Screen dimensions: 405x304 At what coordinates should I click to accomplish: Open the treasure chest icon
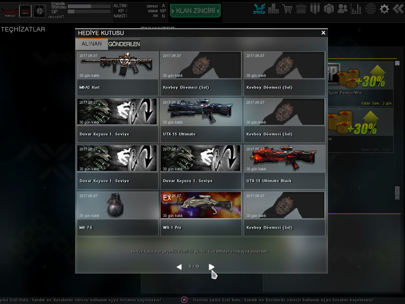301,9
